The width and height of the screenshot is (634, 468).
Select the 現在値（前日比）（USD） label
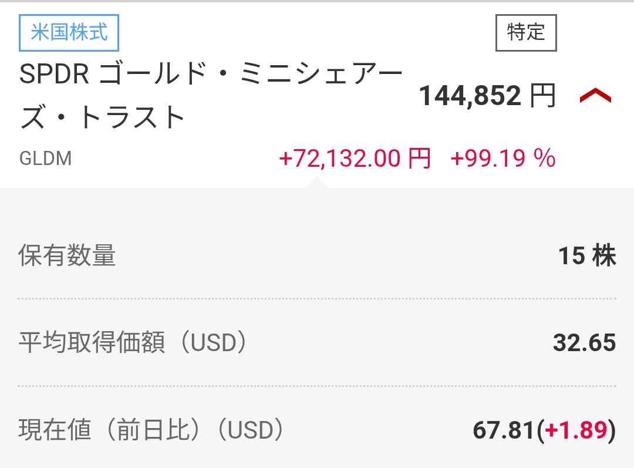click(x=152, y=430)
